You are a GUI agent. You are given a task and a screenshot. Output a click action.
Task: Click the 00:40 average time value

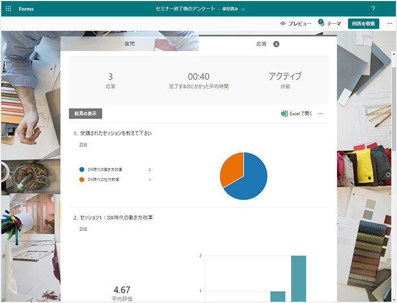(x=198, y=76)
